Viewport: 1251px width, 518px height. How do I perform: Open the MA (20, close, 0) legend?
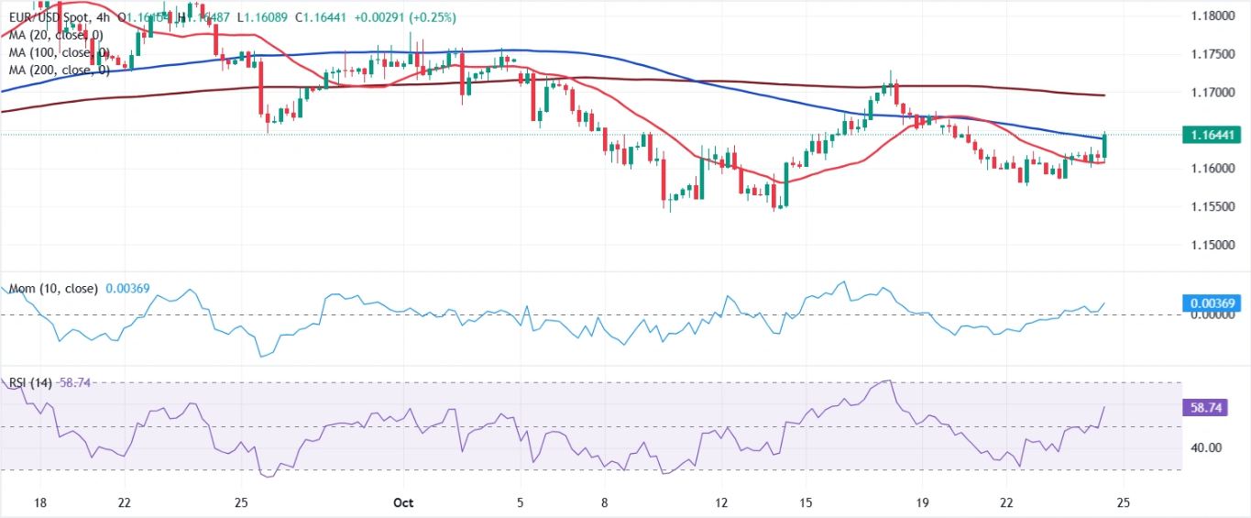(x=55, y=35)
